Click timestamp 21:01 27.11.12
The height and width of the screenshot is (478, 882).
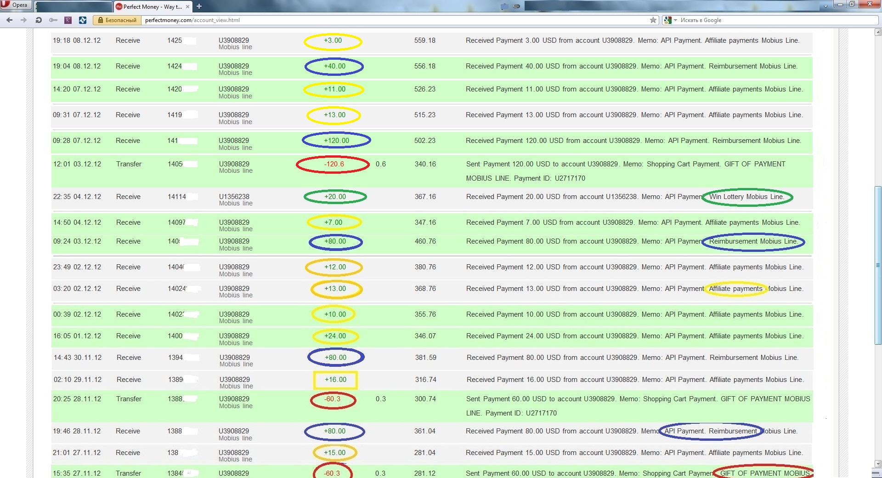[x=77, y=453]
